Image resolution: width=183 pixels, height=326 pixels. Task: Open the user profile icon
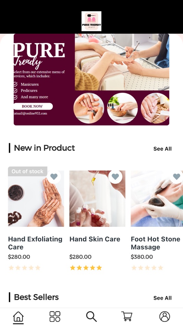[165, 316]
